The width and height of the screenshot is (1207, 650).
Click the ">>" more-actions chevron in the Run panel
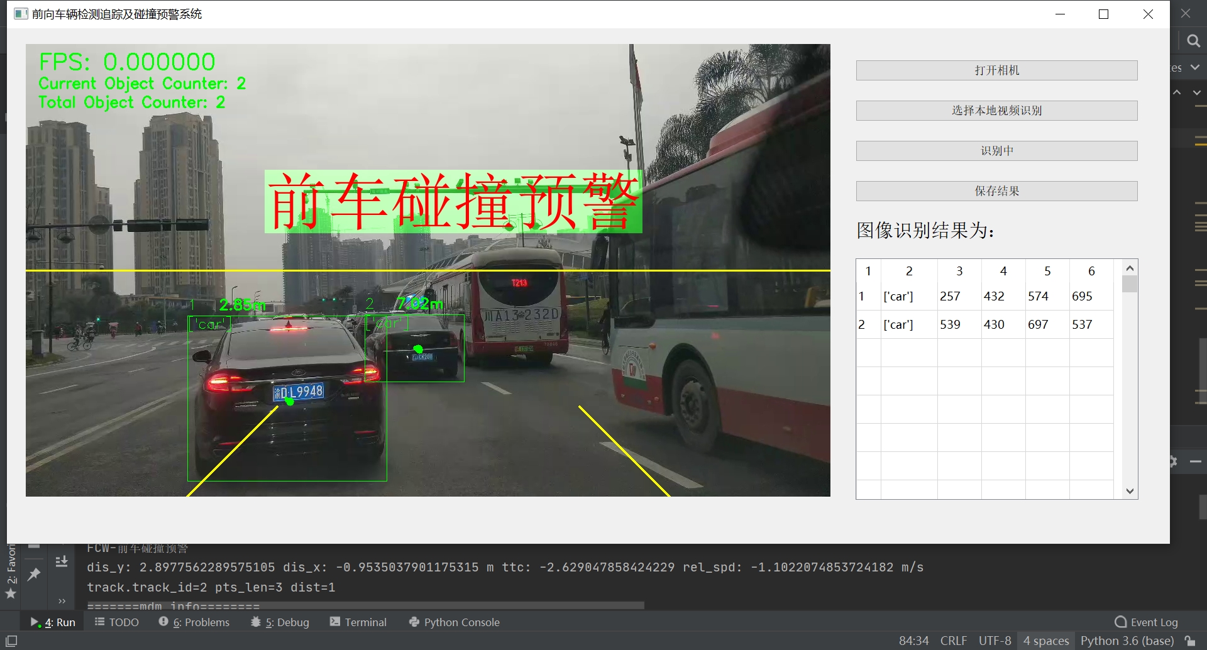click(x=62, y=601)
